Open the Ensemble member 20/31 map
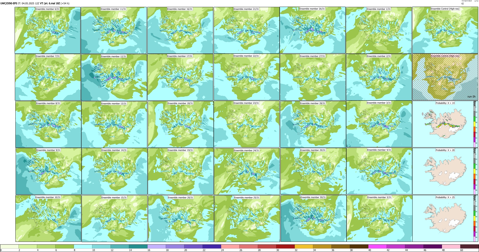479x252 pixels. pyautogui.click(x=181, y=219)
